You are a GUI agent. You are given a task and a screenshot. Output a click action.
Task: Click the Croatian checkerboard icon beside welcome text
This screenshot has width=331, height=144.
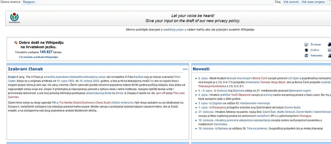(x=16, y=42)
